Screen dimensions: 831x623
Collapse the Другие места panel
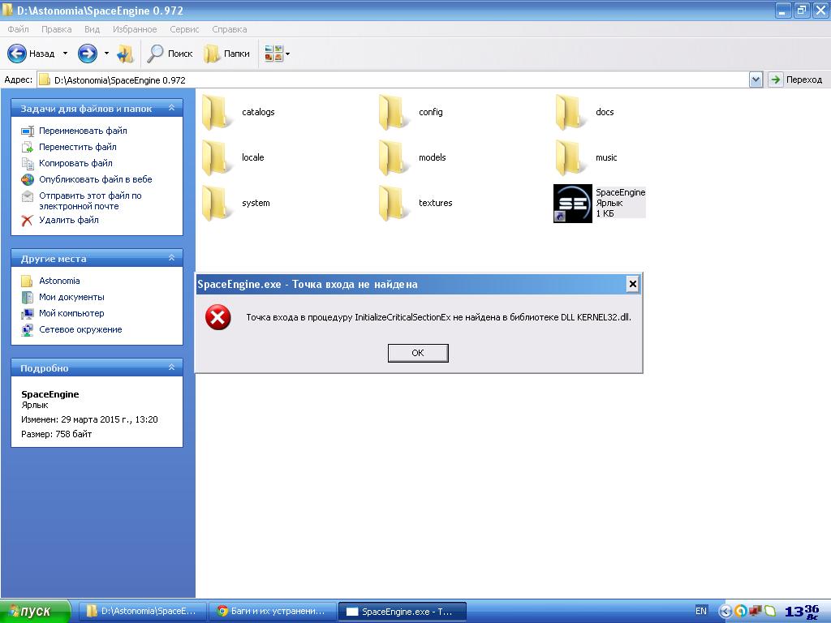tap(171, 258)
